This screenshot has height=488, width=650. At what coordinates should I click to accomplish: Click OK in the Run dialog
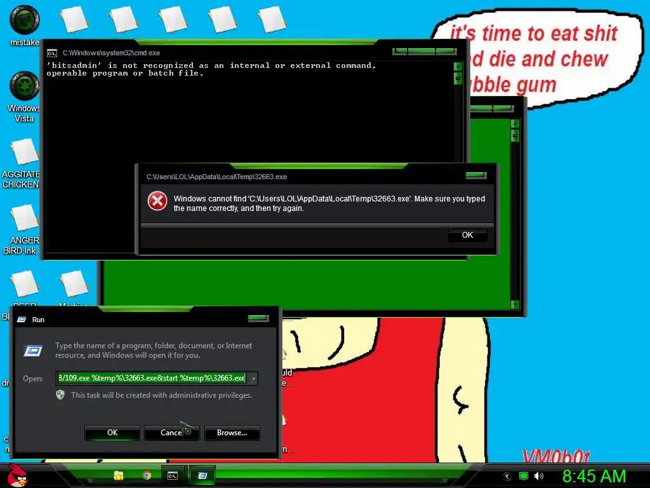click(x=112, y=432)
